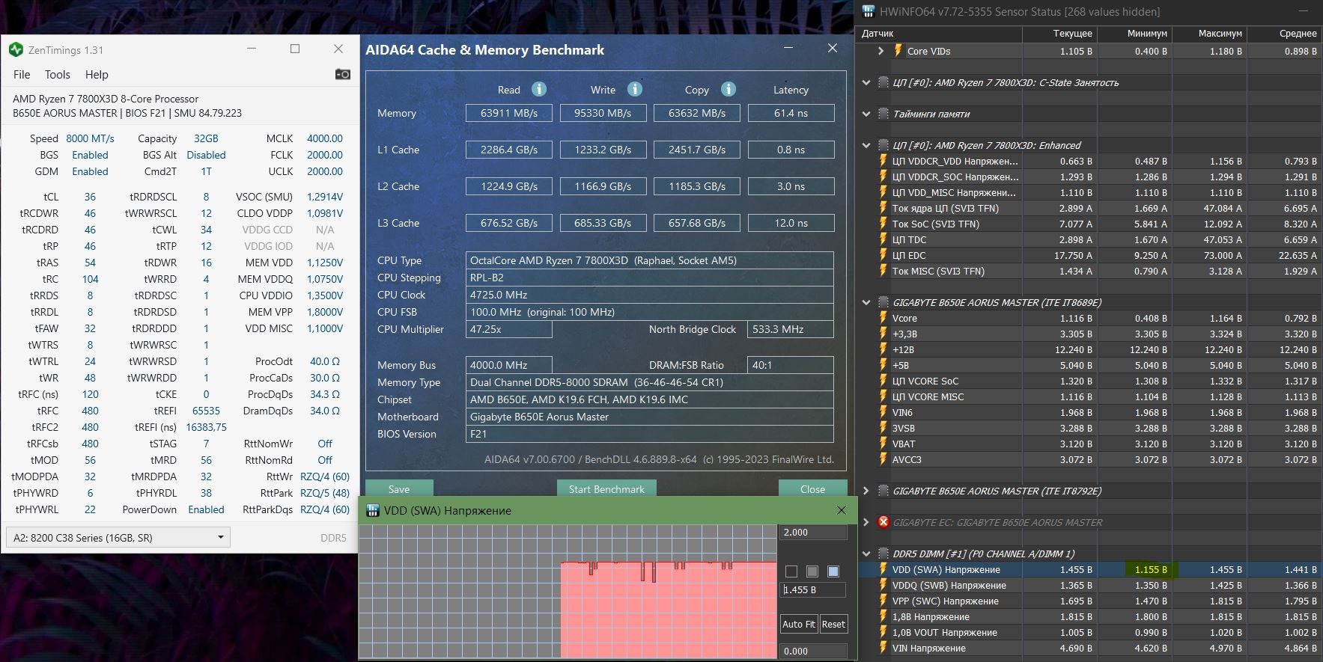The height and width of the screenshot is (662, 1323).
Task: Open the File menu in ZenTimings
Action: [22, 74]
